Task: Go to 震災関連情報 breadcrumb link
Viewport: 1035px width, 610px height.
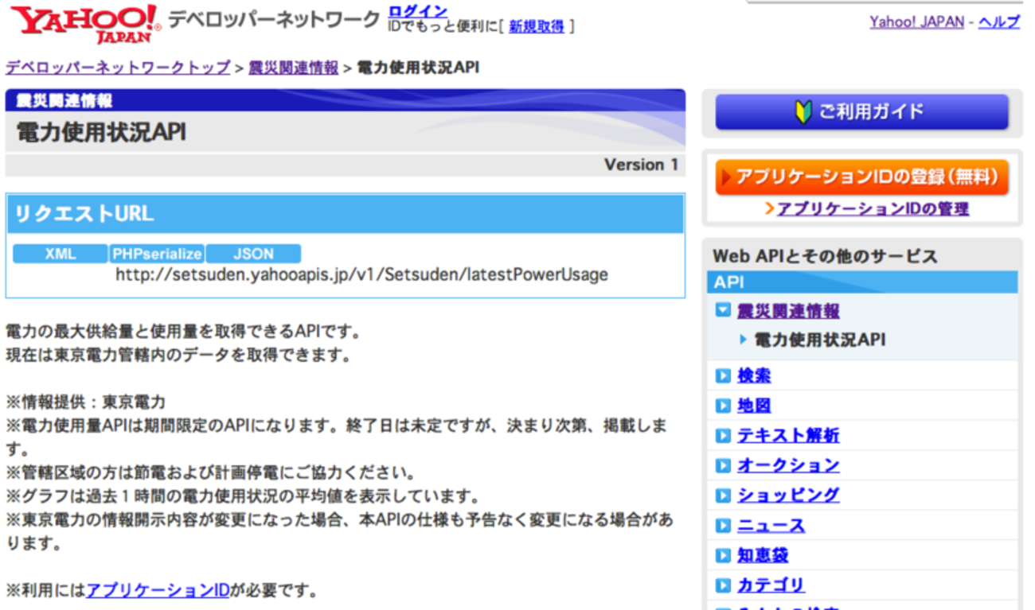Action: pyautogui.click(x=293, y=68)
